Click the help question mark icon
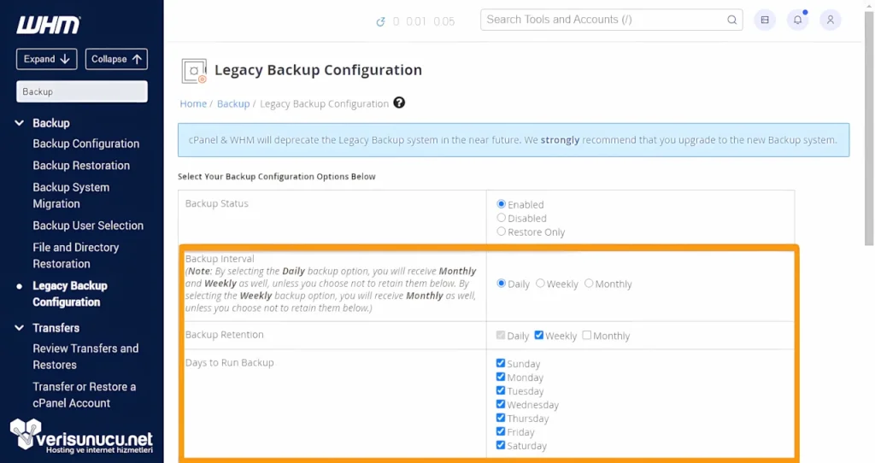This screenshot has width=875, height=463. pyautogui.click(x=399, y=103)
